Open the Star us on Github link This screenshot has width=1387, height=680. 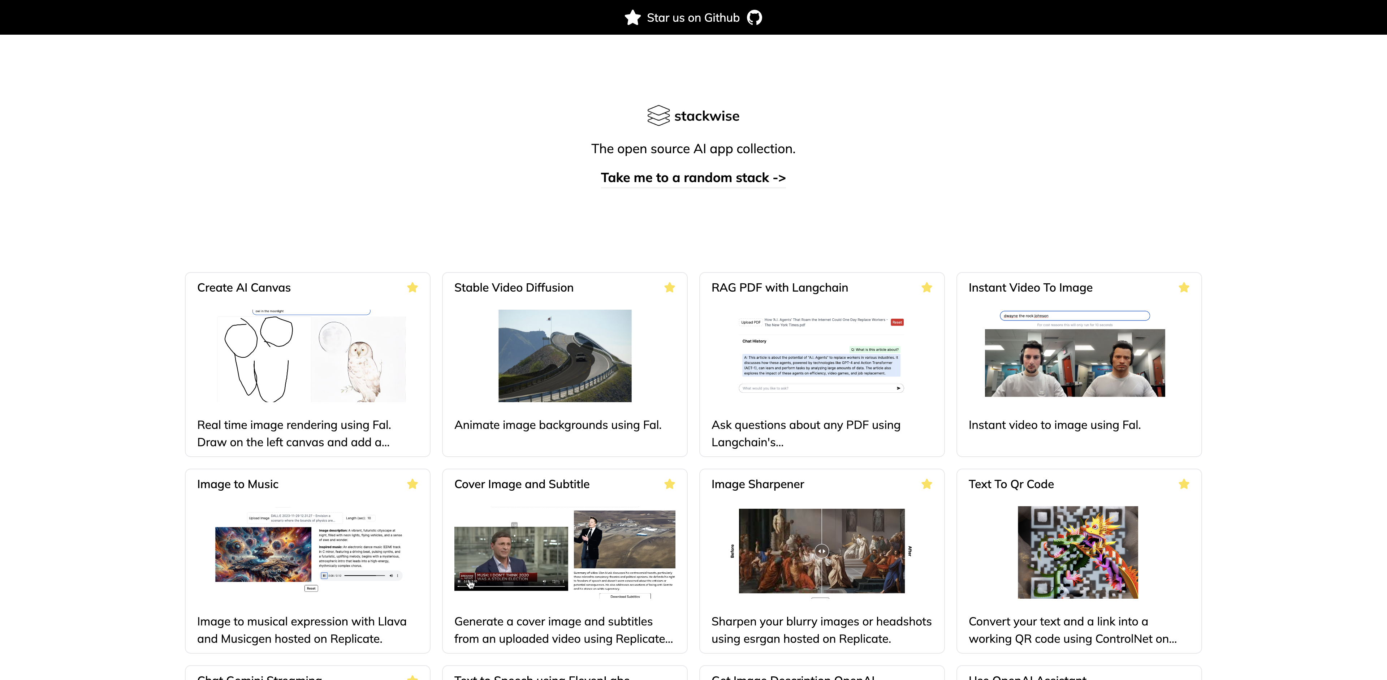pyautogui.click(x=693, y=18)
